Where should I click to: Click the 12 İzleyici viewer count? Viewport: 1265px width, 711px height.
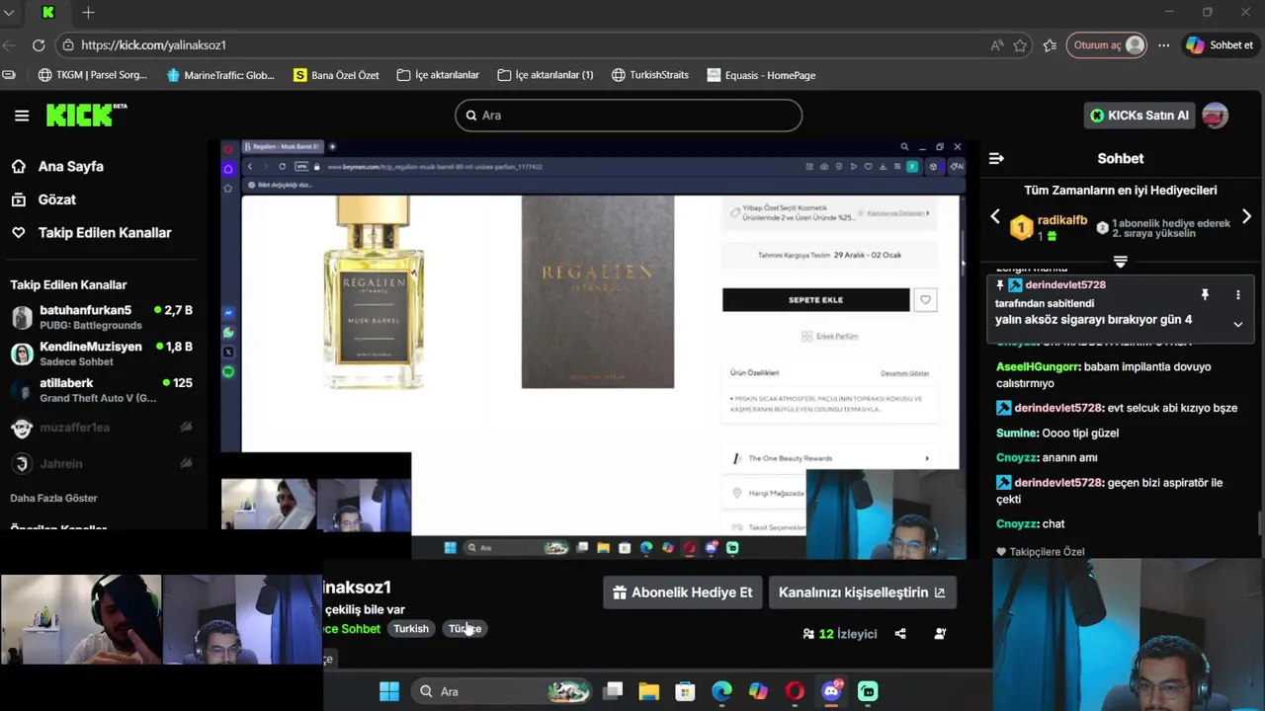(840, 634)
